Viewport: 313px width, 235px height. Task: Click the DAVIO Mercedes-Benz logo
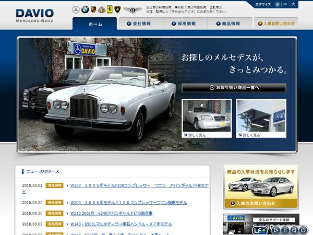tap(34, 16)
